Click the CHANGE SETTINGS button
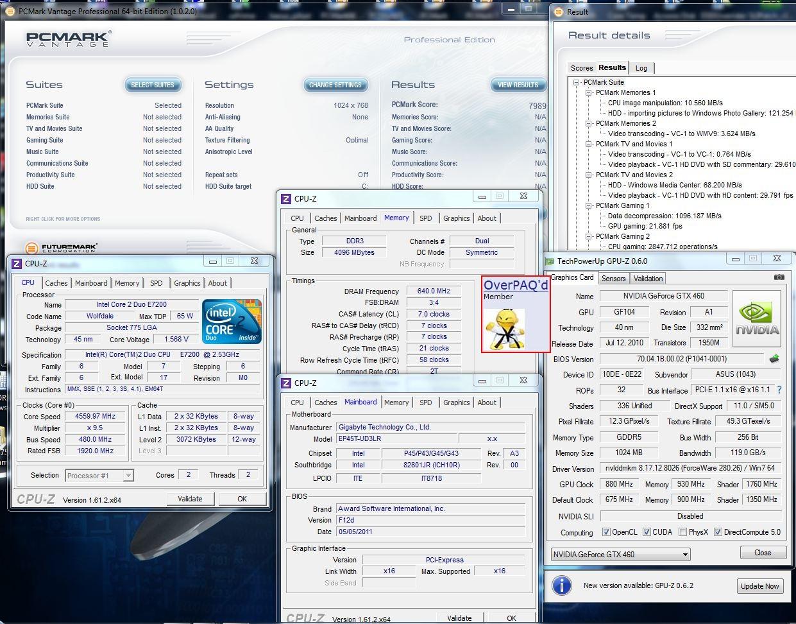Screen dimensions: 796x624 [x=335, y=85]
